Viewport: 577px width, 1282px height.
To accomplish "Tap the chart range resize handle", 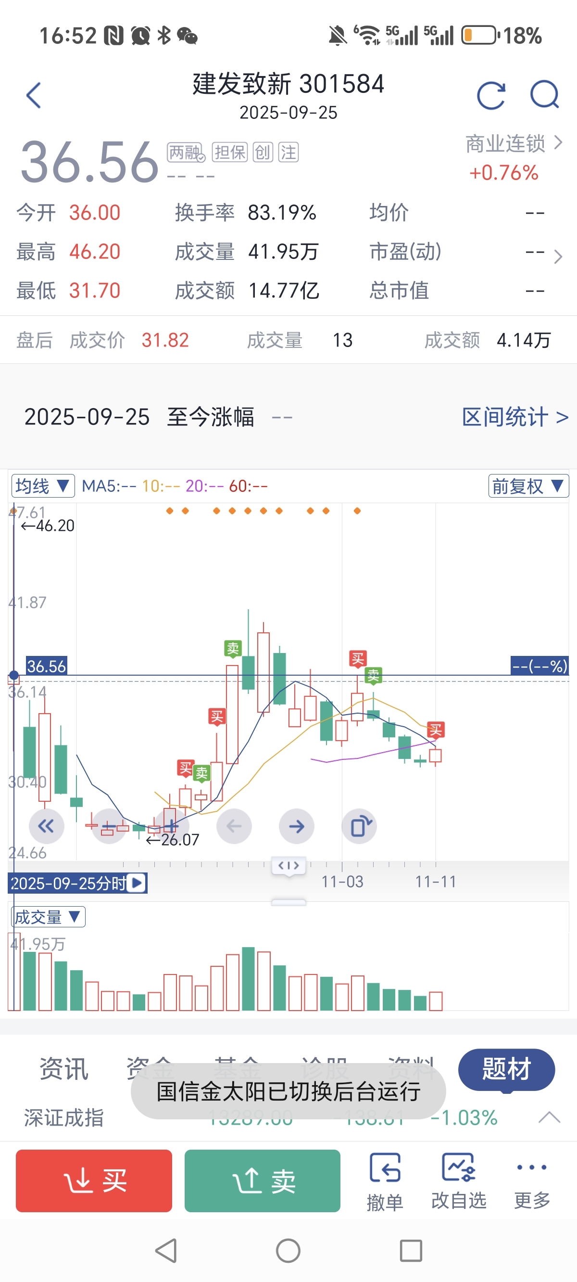I will coord(288,865).
